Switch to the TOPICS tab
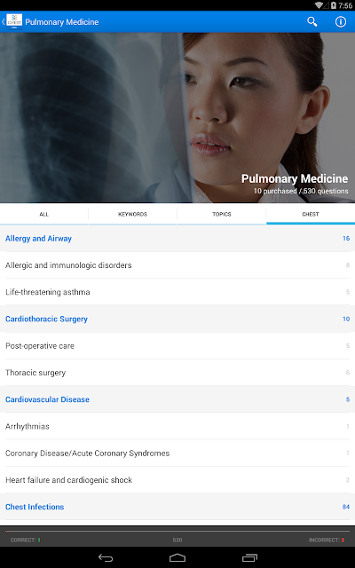 coord(222,214)
